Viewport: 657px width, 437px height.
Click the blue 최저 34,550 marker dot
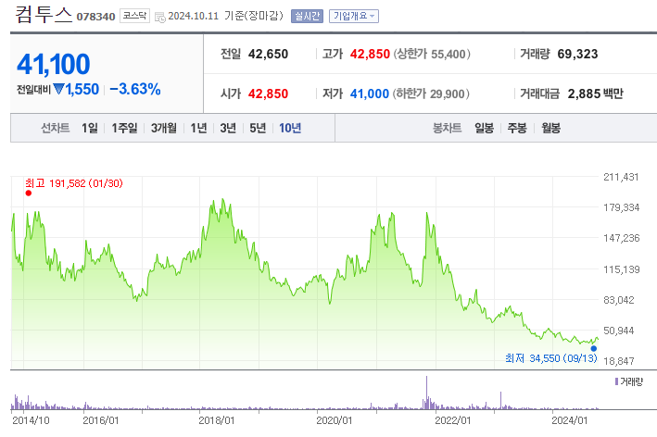tap(594, 349)
